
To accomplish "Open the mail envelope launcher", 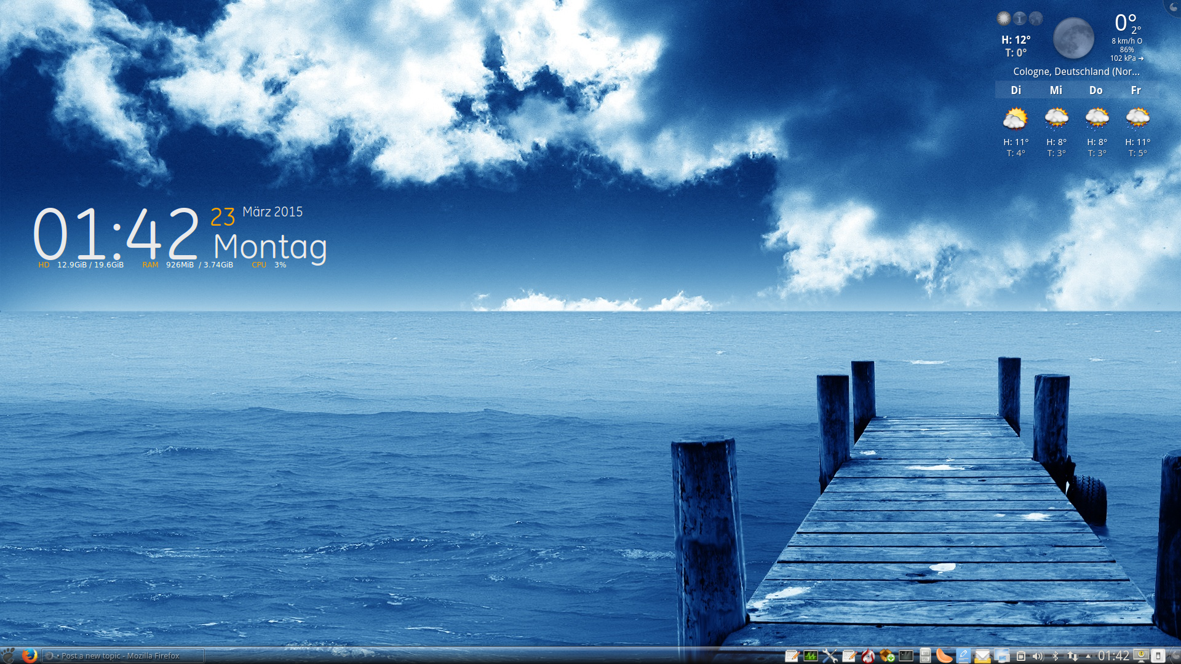I will tap(982, 656).
